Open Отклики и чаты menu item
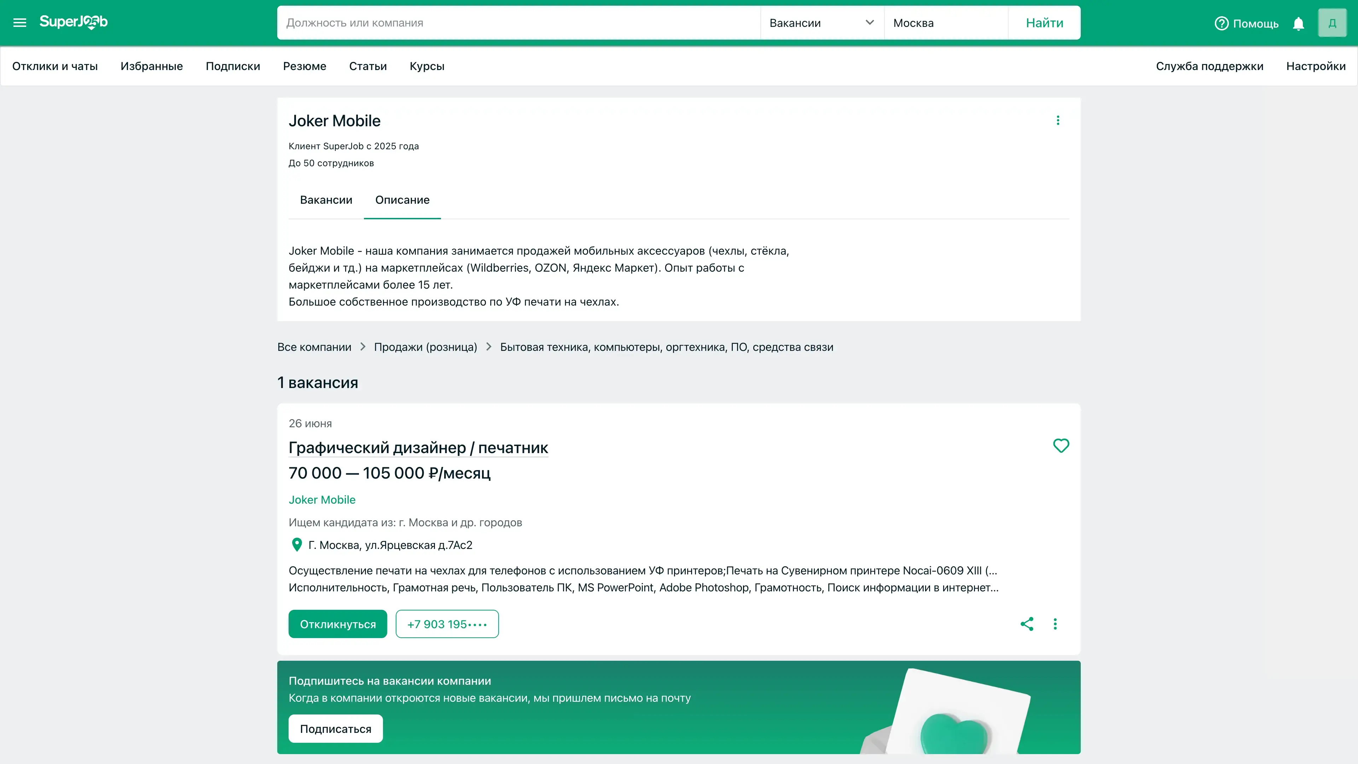 (x=55, y=66)
